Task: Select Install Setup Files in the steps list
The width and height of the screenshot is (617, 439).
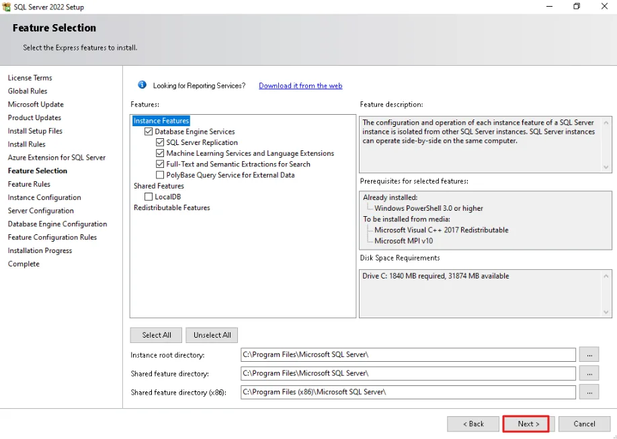Action: coord(35,131)
